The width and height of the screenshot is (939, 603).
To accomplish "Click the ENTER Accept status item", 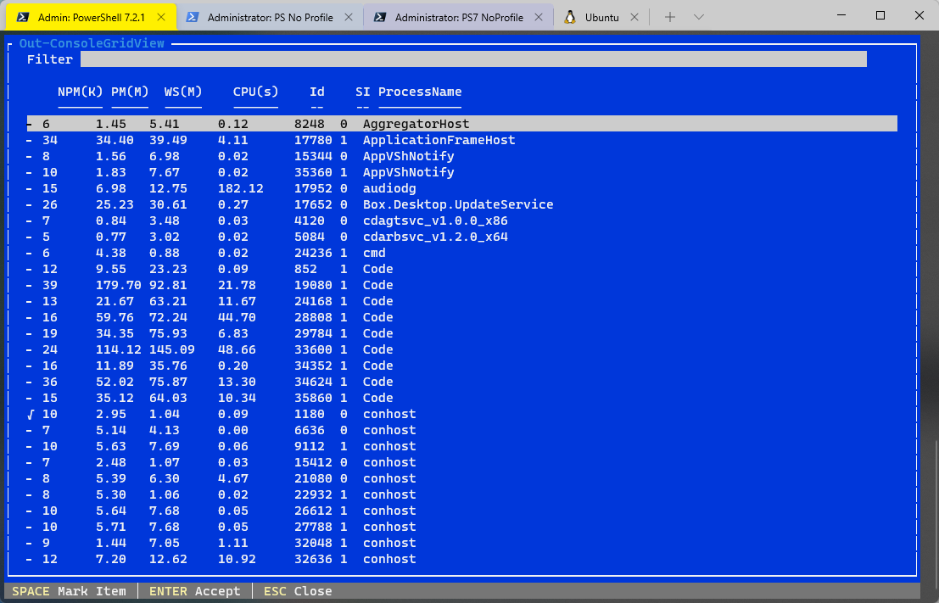I will point(194,591).
